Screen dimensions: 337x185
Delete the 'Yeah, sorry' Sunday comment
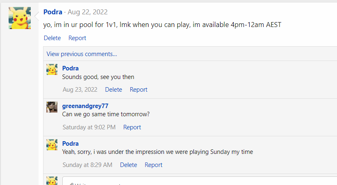pyautogui.click(x=128, y=165)
